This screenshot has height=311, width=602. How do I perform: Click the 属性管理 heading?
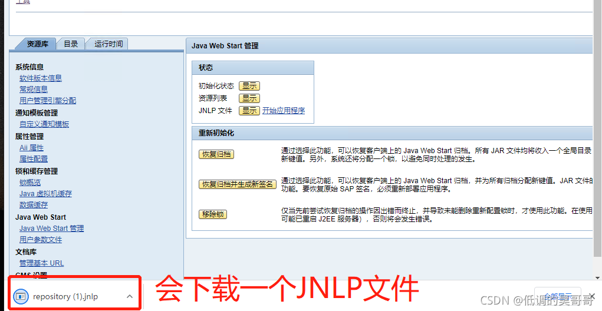click(29, 137)
